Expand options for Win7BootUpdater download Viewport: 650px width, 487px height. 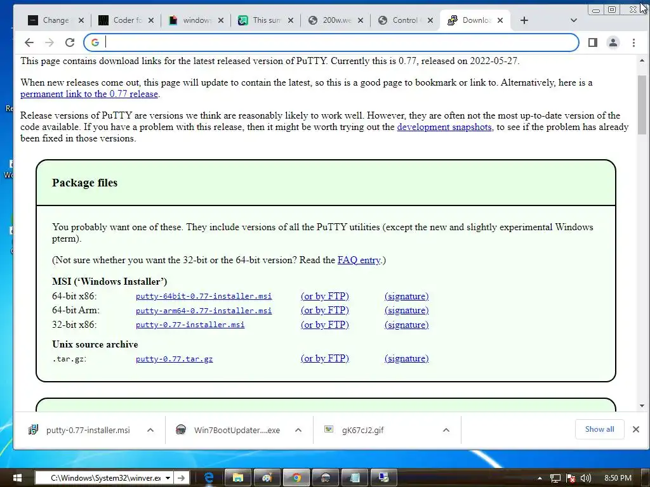[x=298, y=430]
